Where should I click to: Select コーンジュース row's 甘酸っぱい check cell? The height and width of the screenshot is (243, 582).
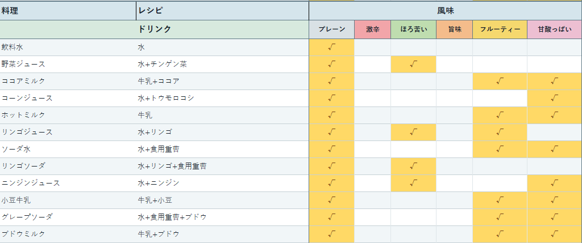(555, 99)
